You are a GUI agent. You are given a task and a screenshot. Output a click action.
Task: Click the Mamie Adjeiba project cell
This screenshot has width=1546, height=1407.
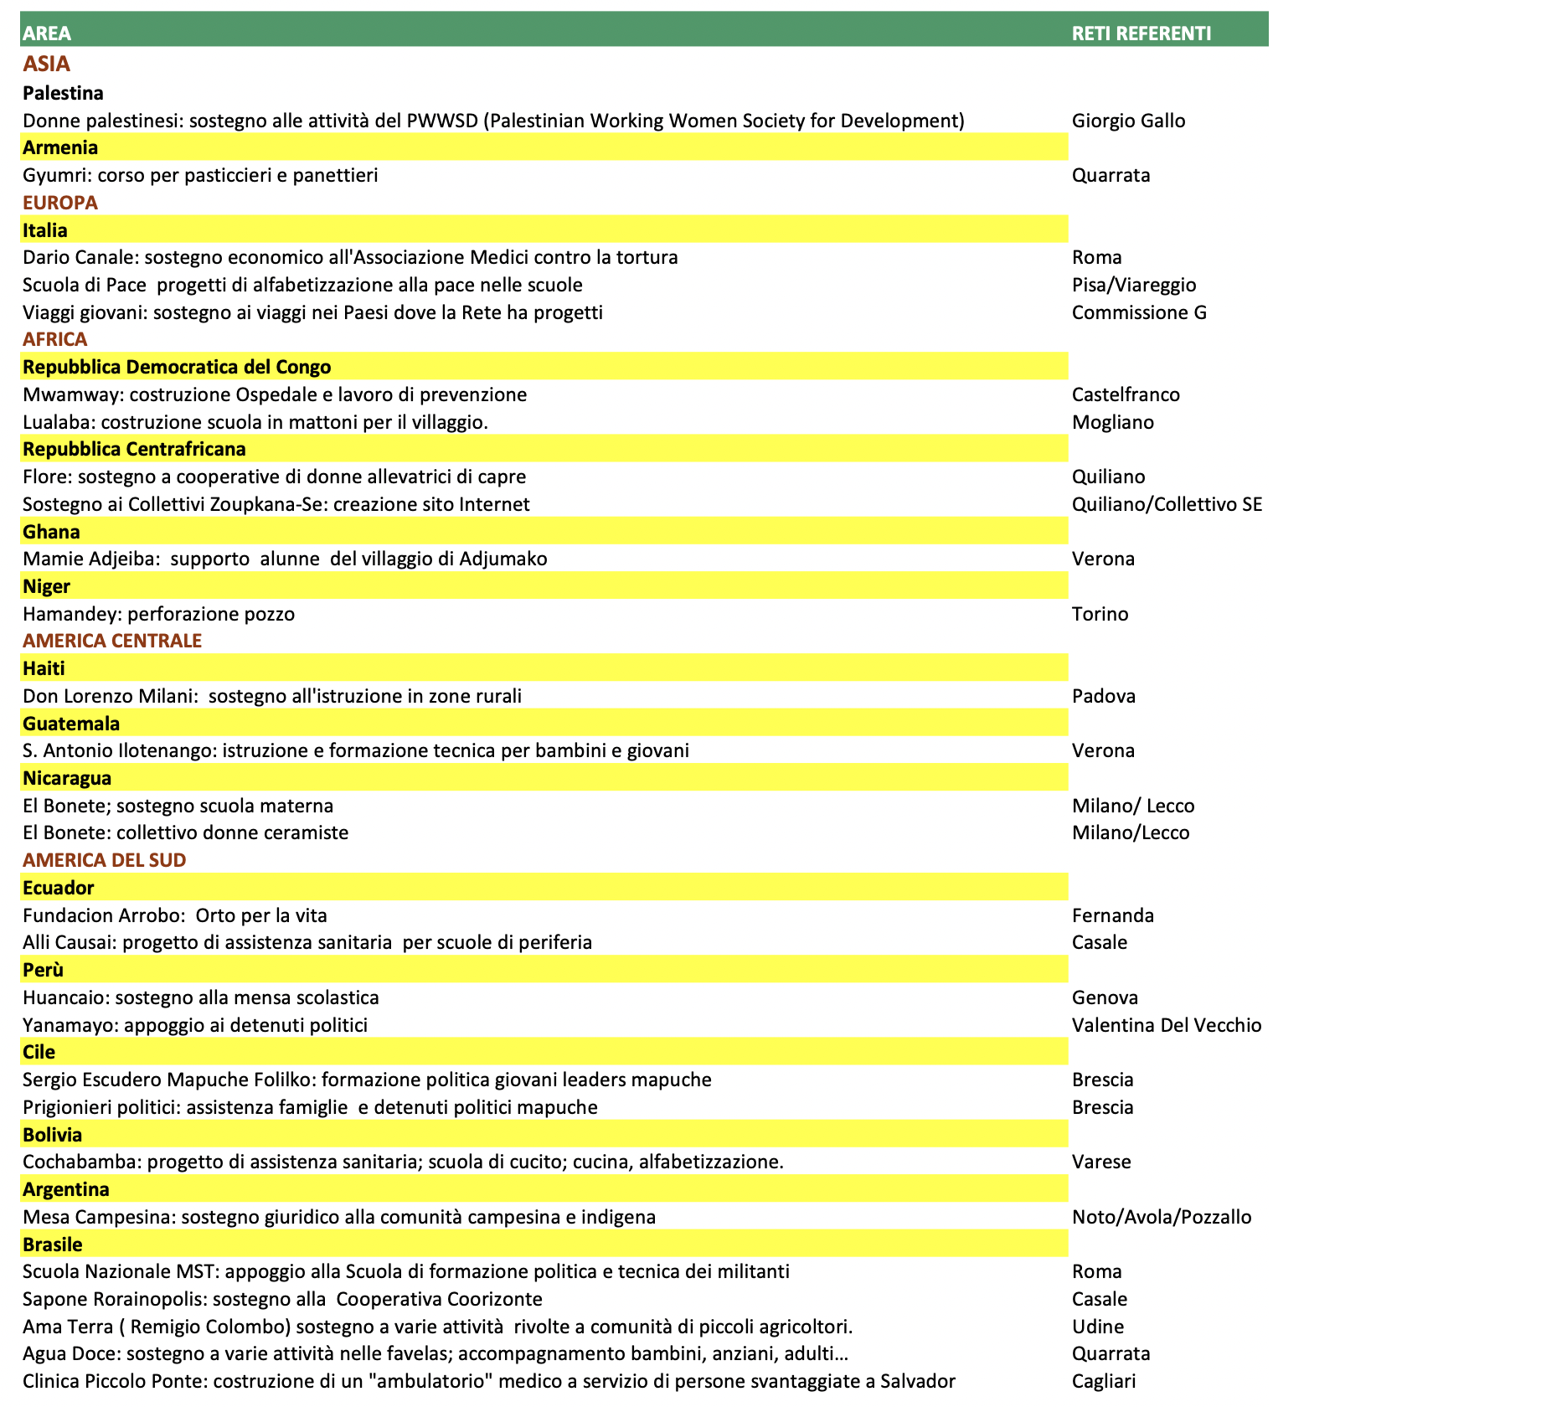[x=285, y=559]
